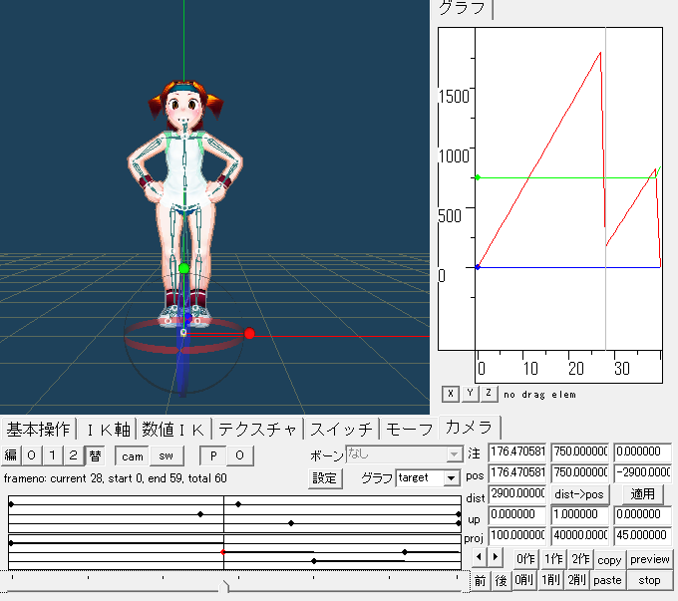Click the green Y-axis manipulator handle
This screenshot has width=678, height=601.
pyautogui.click(x=183, y=268)
